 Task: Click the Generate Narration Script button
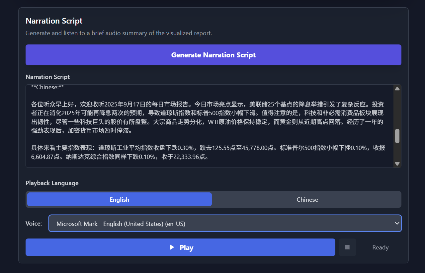pos(213,55)
